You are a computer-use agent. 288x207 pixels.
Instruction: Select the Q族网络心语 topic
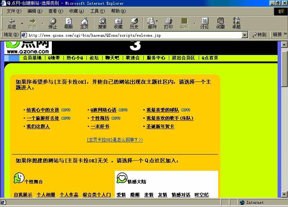point(103,110)
